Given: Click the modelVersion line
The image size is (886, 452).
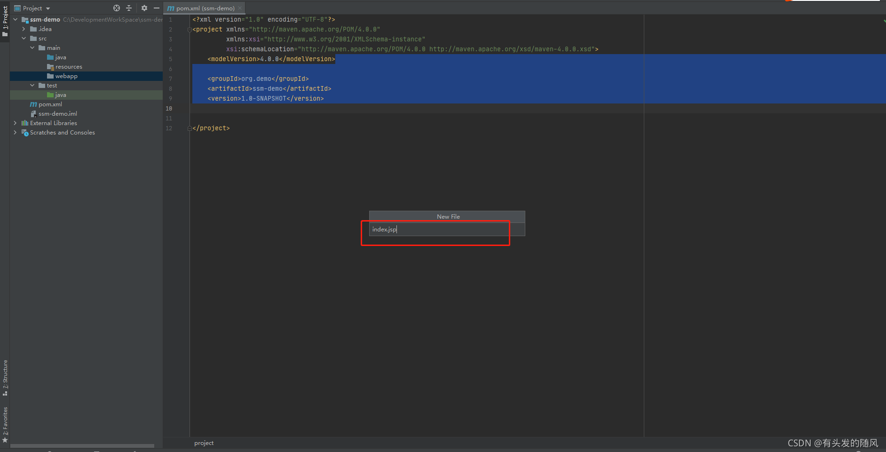Looking at the screenshot, I should coord(271,59).
